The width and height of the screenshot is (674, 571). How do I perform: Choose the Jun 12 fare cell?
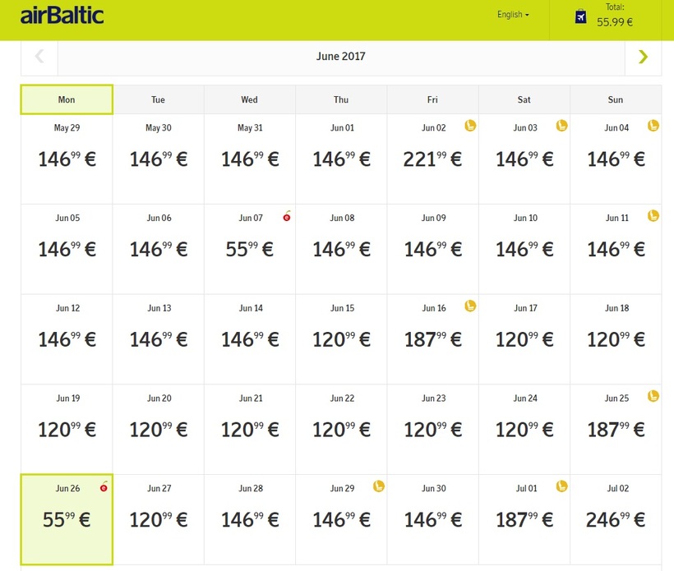(67, 339)
